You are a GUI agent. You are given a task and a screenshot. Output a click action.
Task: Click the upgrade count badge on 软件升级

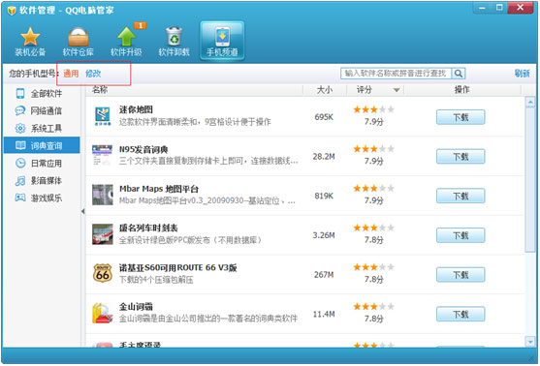point(141,25)
